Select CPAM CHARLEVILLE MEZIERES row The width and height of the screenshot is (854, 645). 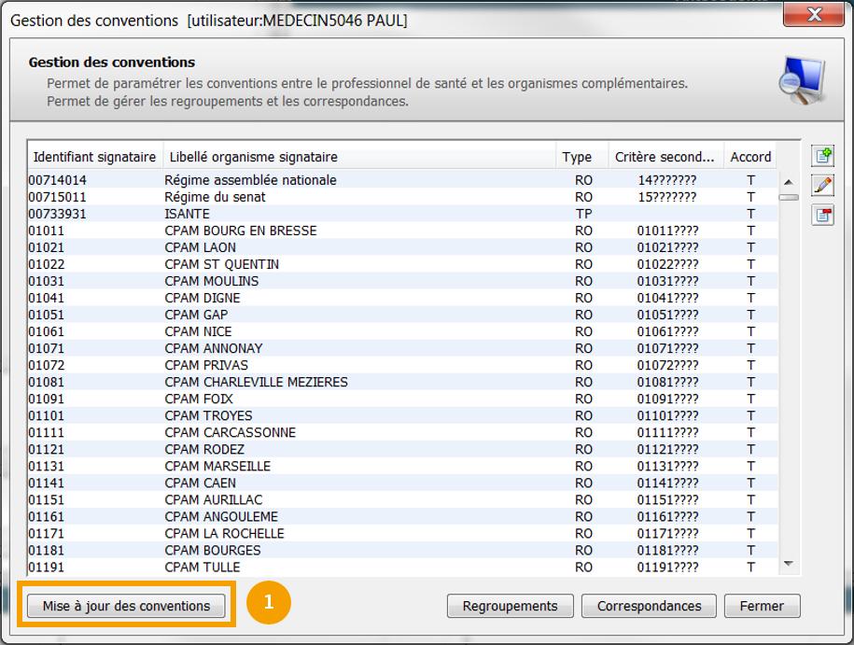coord(402,382)
